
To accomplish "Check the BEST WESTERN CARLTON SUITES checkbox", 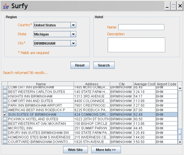I will tap(5, 92).
